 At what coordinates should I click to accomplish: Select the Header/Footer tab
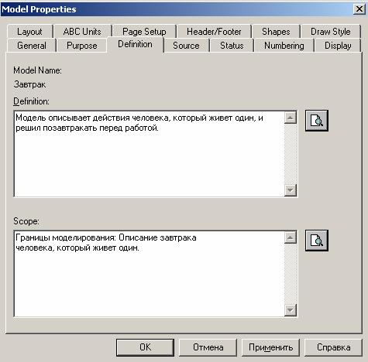click(214, 32)
